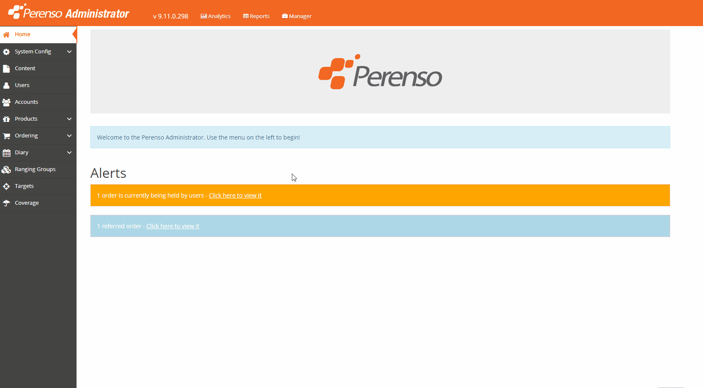Click the Products gift icon

point(6,119)
